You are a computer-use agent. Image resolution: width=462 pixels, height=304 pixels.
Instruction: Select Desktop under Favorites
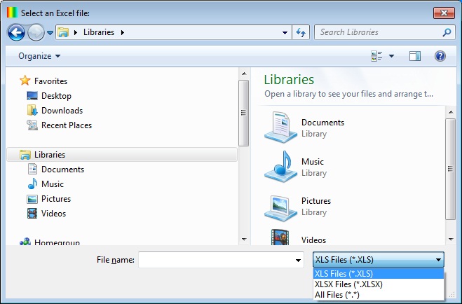[56, 96]
